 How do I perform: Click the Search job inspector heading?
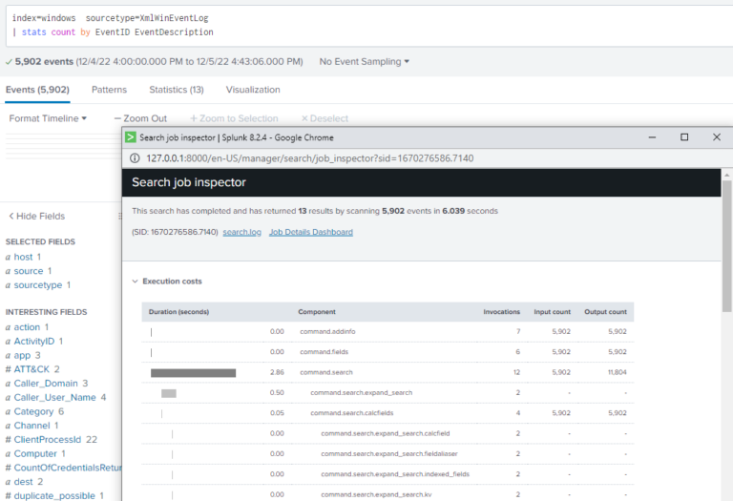click(189, 182)
